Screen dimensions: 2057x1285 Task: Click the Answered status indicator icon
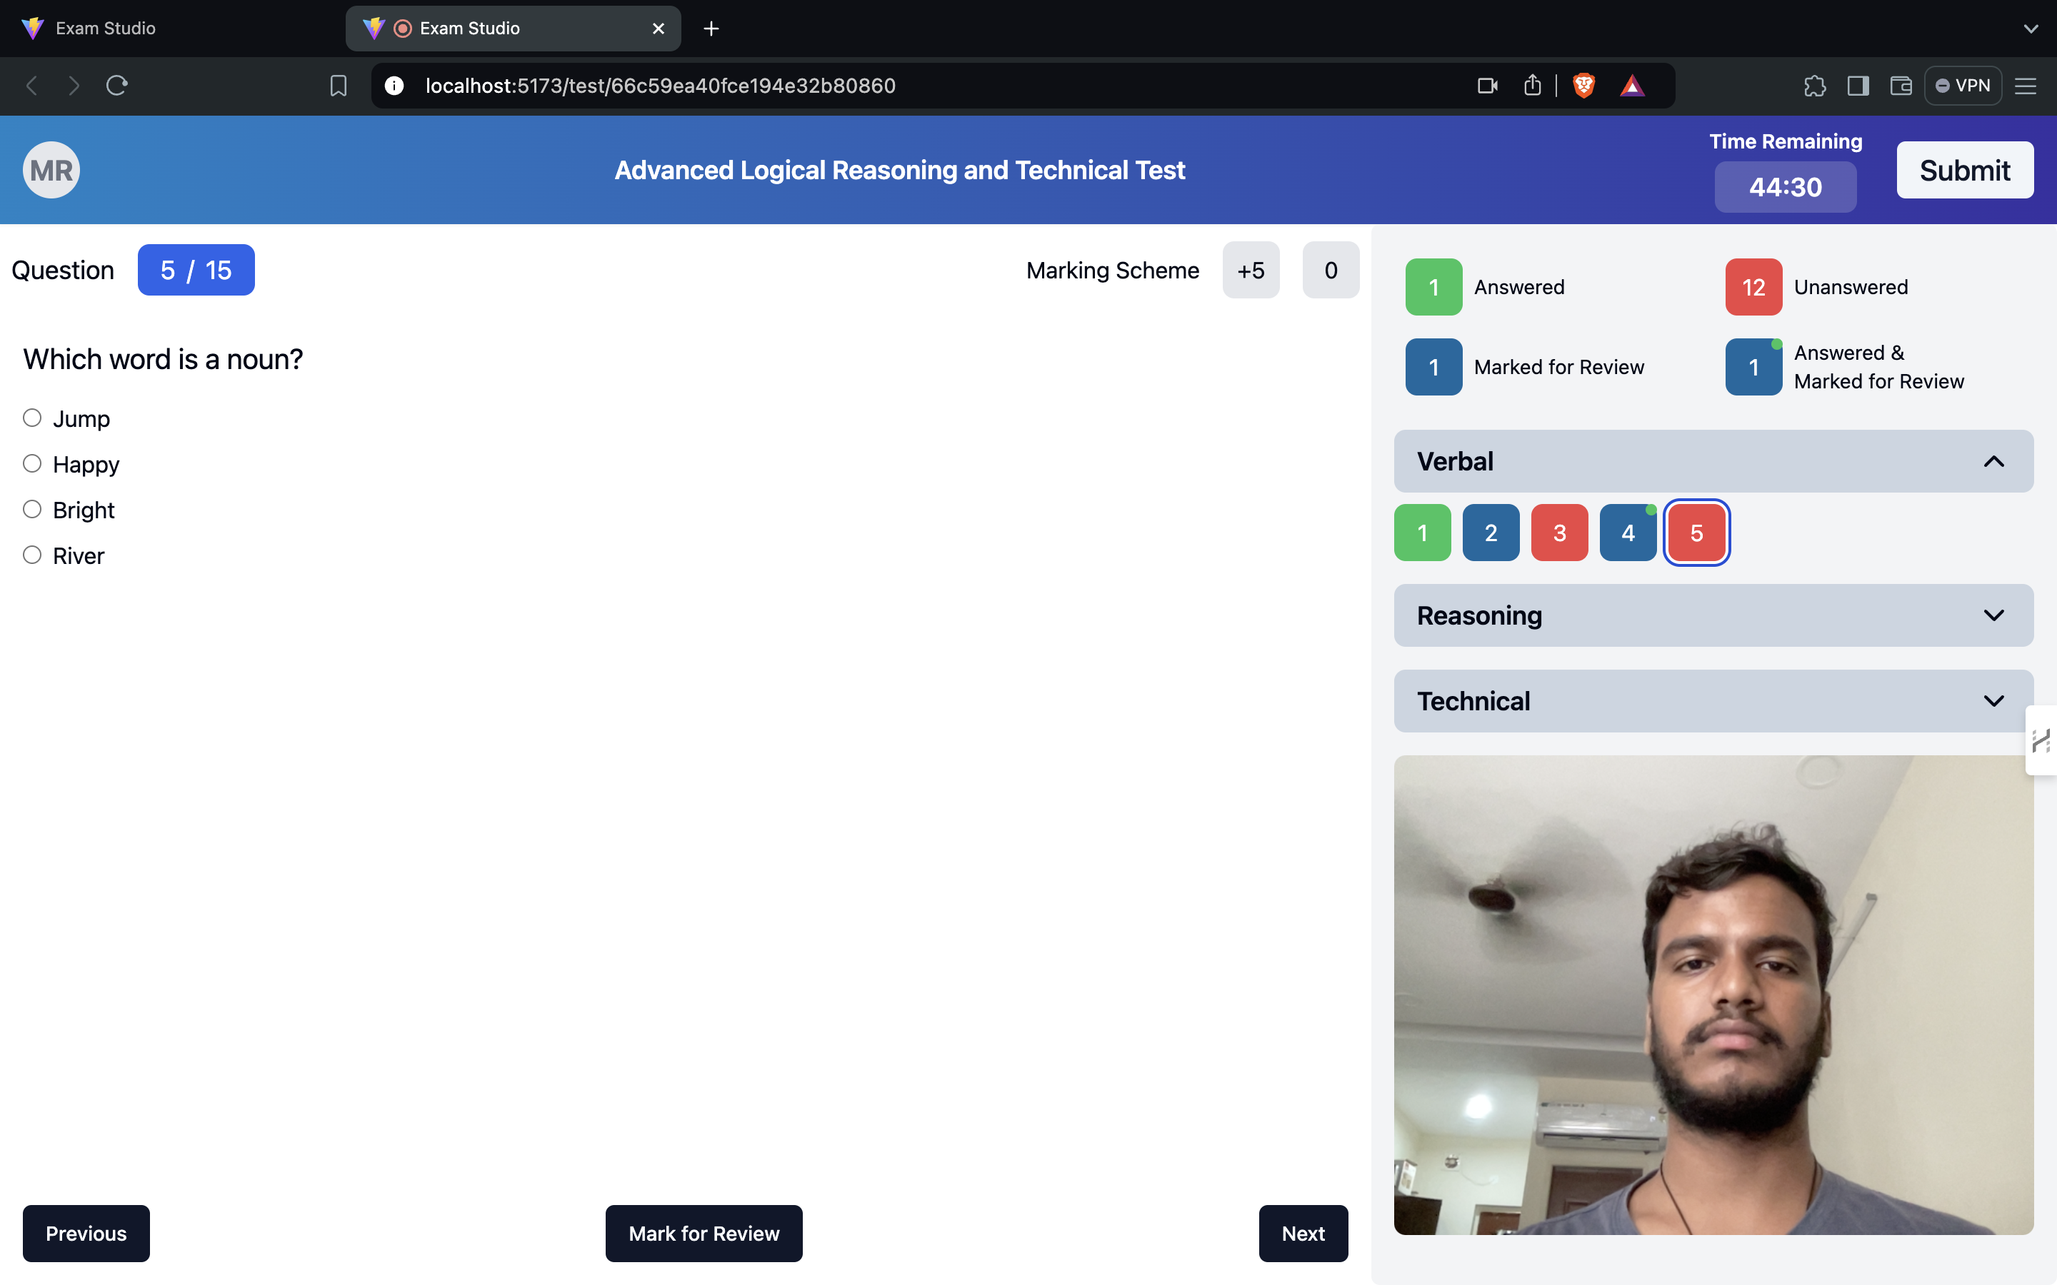click(x=1432, y=286)
